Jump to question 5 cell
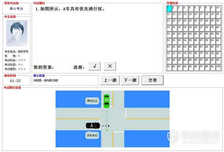This screenshot has height=152, width=224. coord(191,9)
